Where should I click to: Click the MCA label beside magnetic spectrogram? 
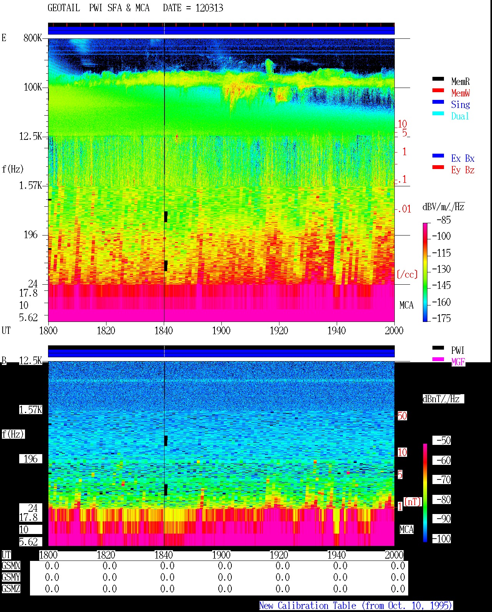coord(407,529)
